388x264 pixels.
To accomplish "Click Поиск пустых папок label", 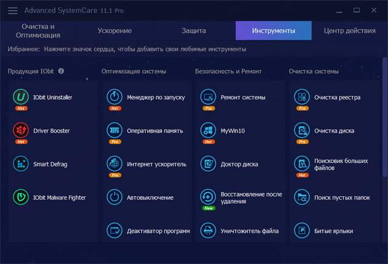I will 342,197.
